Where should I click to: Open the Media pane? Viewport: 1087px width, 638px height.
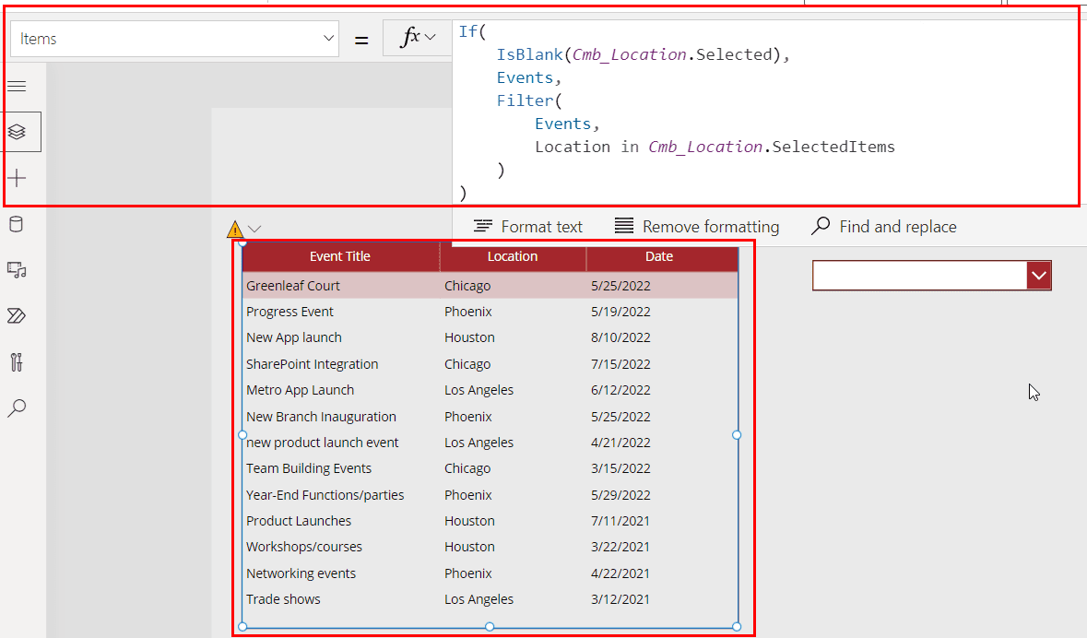click(17, 269)
